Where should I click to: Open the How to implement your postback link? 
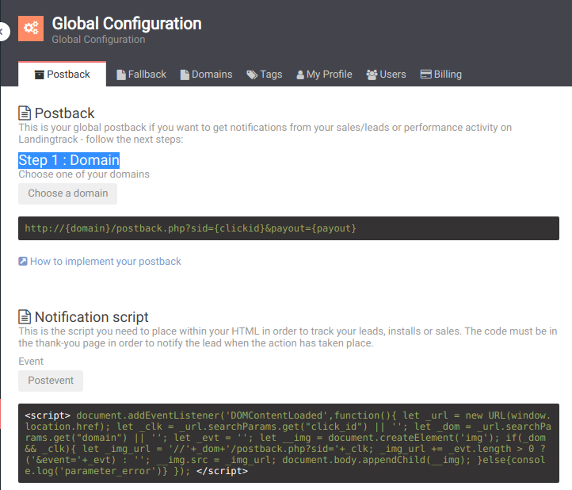[105, 261]
